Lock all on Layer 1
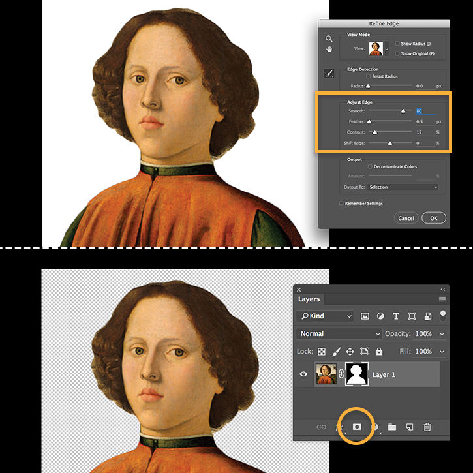473x473 pixels. coord(379,352)
